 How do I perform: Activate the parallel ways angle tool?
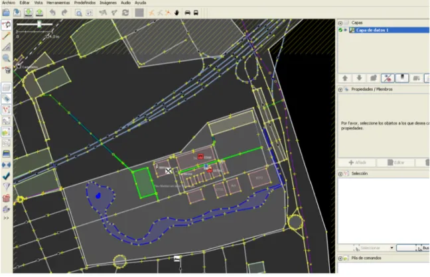click(x=7, y=47)
